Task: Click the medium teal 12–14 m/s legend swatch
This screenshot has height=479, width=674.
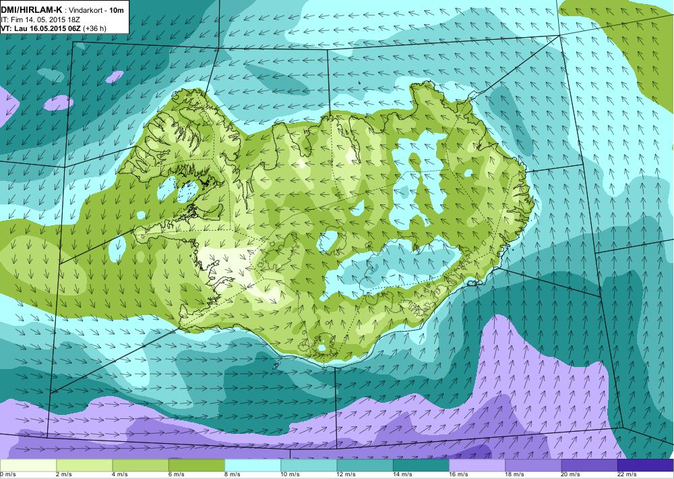Action: [x=365, y=466]
